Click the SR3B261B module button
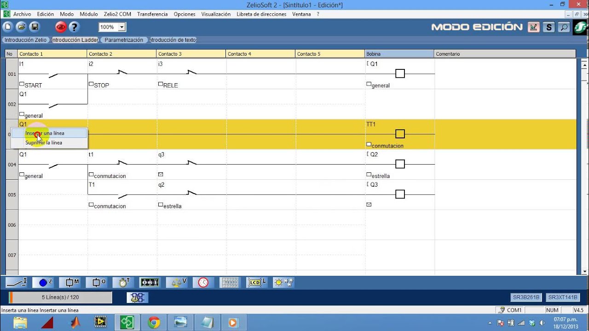 pos(527,297)
